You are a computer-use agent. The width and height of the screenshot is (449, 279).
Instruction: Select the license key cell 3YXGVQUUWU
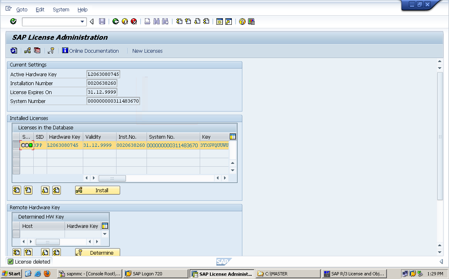point(214,145)
